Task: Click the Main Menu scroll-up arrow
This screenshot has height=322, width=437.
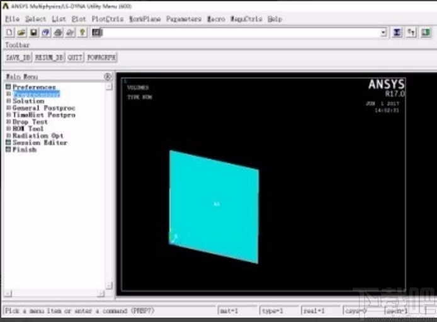Action: (x=109, y=86)
